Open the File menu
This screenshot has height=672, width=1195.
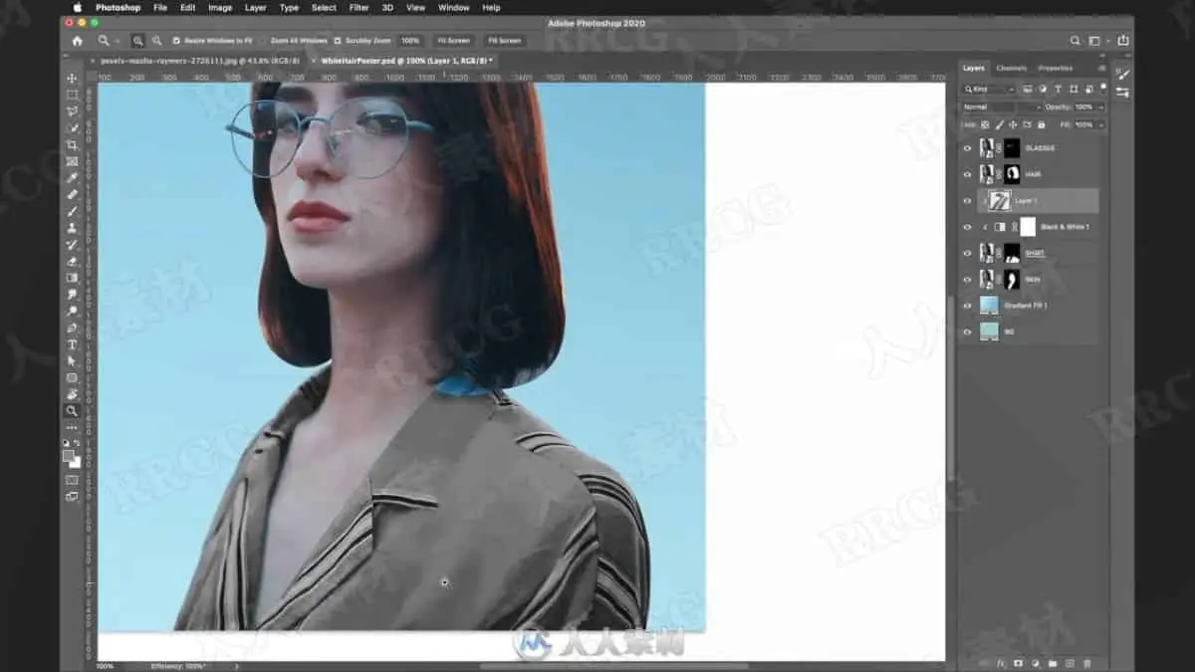[x=160, y=7]
